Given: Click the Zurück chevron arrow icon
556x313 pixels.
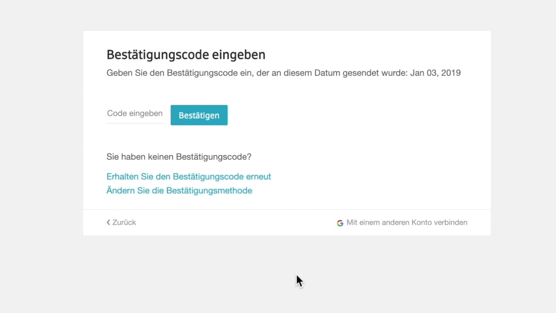Looking at the screenshot, I should (x=109, y=223).
